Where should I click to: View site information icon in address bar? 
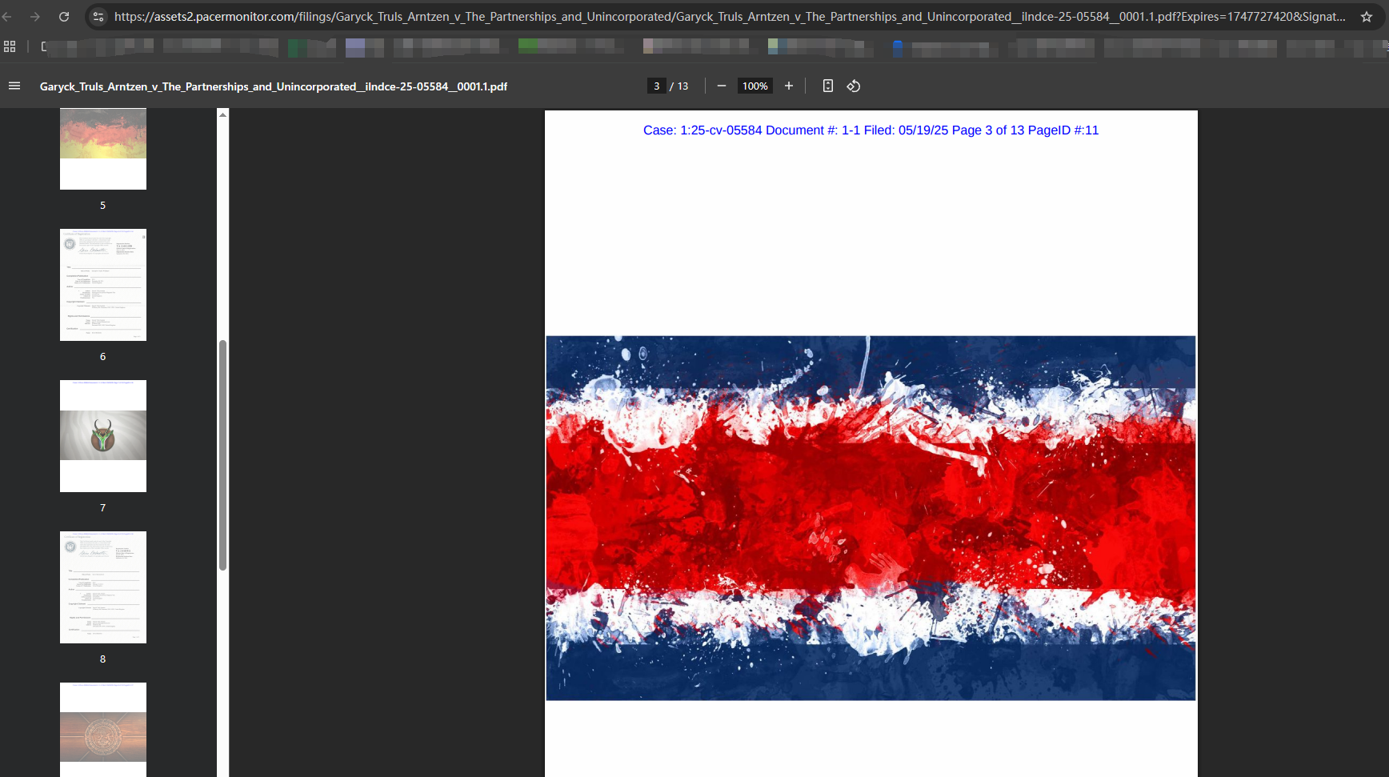98,16
